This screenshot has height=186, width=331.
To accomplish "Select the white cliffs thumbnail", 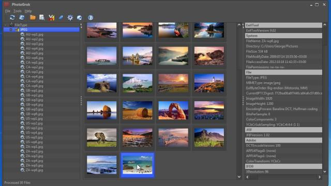I will pyautogui.click(x=138, y=83).
